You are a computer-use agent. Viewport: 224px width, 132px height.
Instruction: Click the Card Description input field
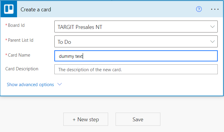tap(136, 69)
